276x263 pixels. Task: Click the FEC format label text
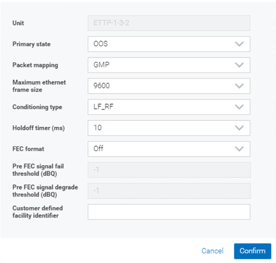point(29,149)
